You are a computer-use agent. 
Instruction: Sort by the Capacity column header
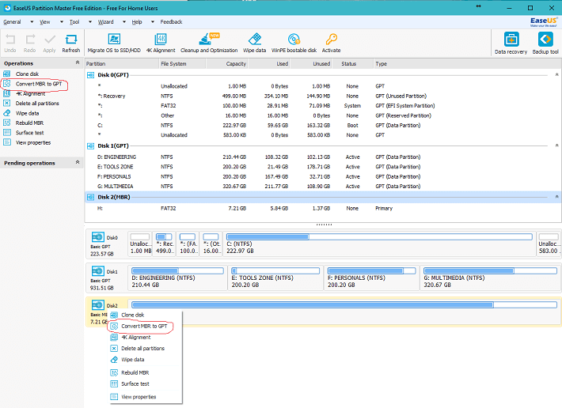coord(227,64)
